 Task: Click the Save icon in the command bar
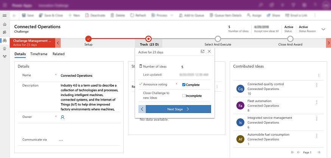coord(24,15)
